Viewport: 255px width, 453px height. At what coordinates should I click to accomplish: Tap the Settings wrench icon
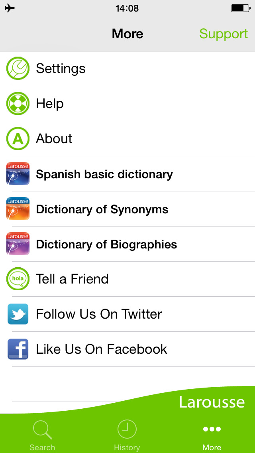click(x=18, y=69)
